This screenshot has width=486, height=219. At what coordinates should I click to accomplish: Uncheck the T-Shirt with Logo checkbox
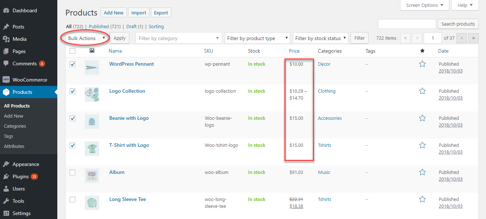click(72, 145)
